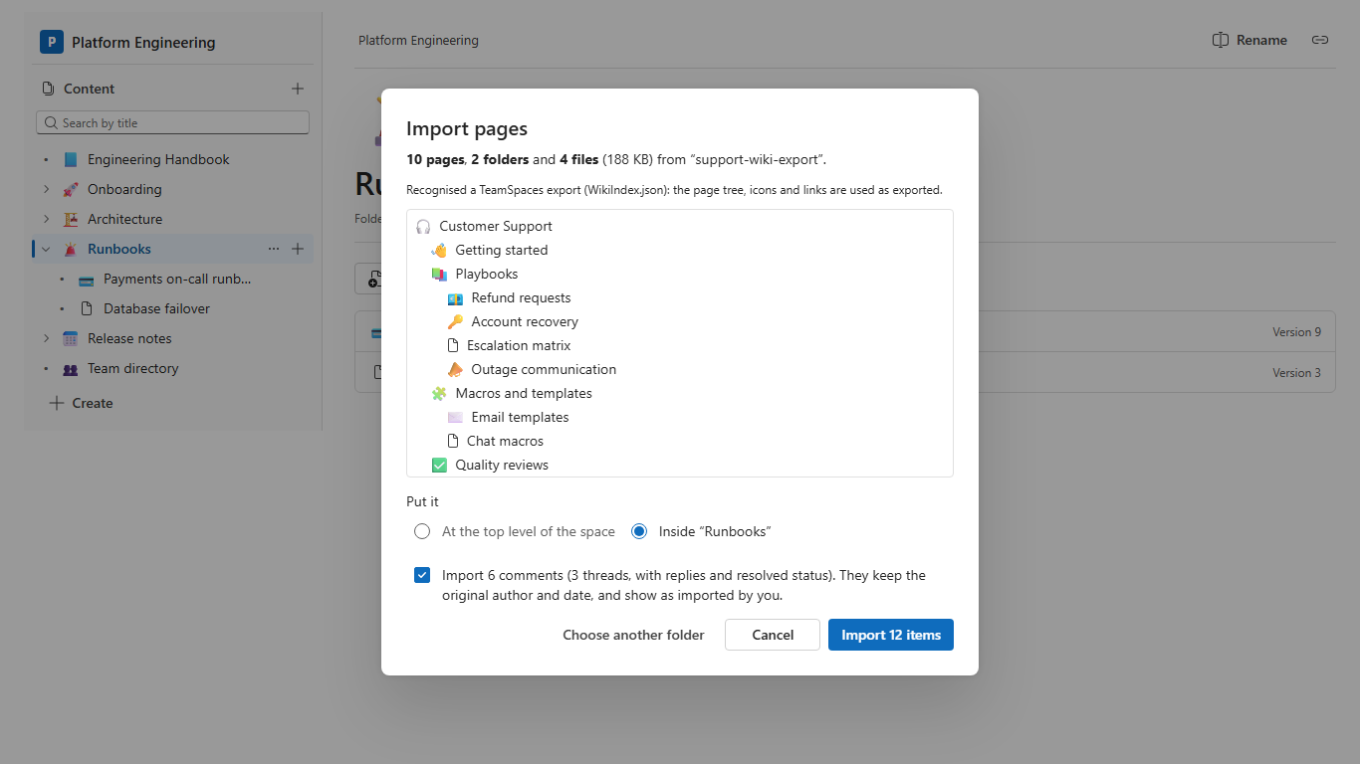
Task: Open Engineering Handbook in the sidebar
Action: tap(158, 159)
